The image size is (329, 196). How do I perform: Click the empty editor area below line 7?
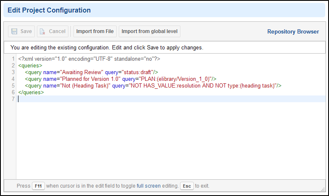(x=171, y=140)
